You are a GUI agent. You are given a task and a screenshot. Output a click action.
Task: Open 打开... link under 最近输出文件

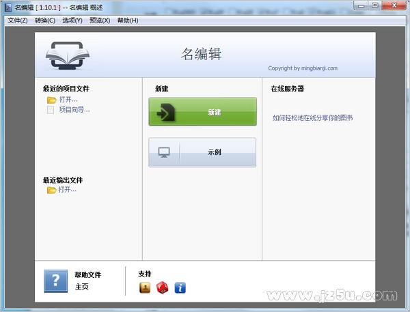pos(67,190)
